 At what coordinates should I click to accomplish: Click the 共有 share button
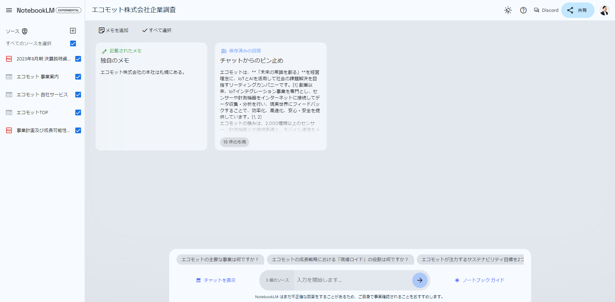[x=578, y=10]
